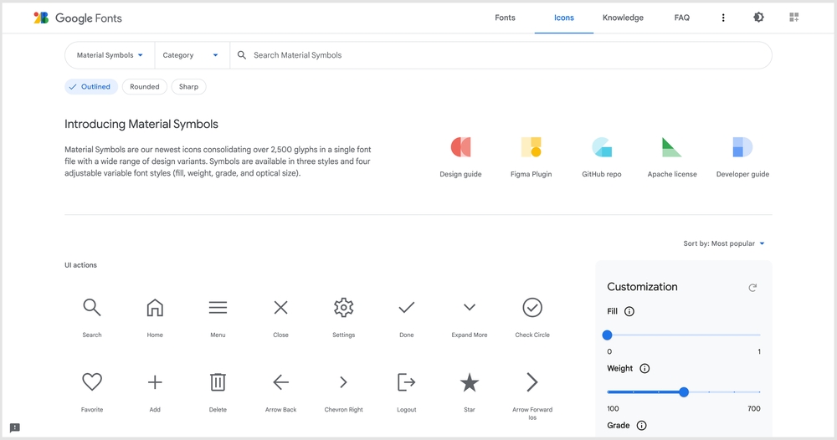Open the Material Symbols dropdown
The width and height of the screenshot is (837, 440).
(110, 55)
